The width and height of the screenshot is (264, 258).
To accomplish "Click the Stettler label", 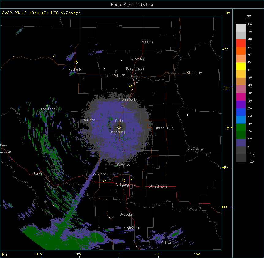I will (194, 73).
